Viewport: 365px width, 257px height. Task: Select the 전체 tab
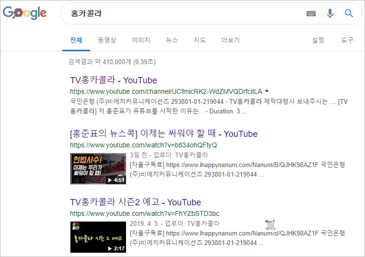[76, 40]
